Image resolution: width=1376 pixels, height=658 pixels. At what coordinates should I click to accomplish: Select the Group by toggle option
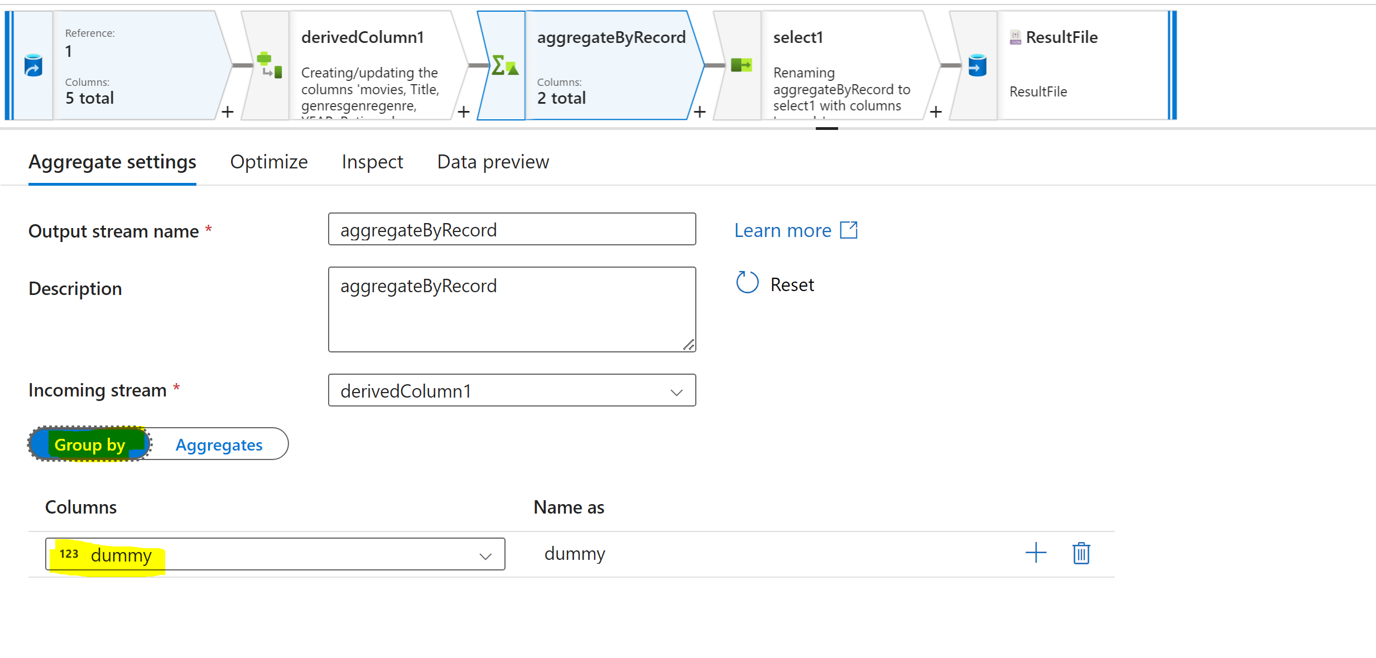89,444
